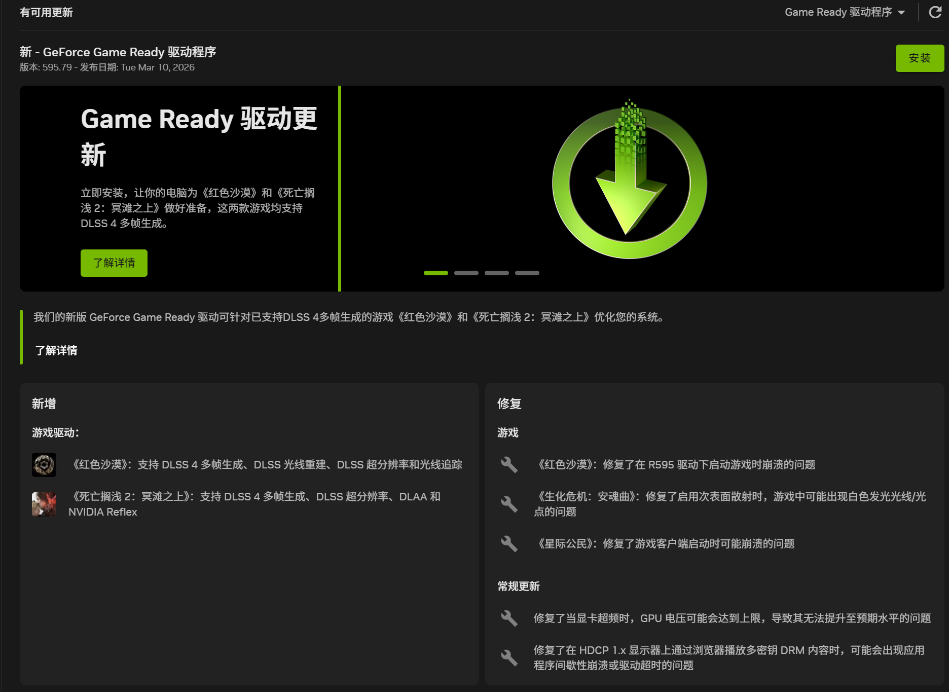This screenshot has height=692, width=949.
Task: Click the wrench icon beside HDCP 1.x fix
Action: [509, 658]
